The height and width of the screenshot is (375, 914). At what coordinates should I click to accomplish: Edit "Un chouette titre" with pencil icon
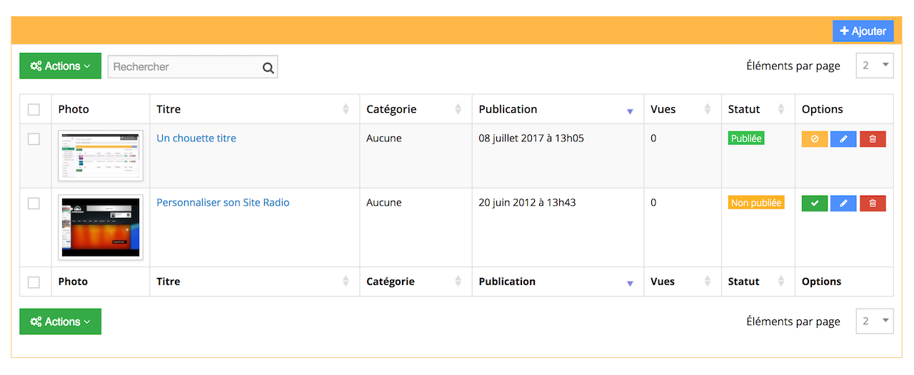843,139
